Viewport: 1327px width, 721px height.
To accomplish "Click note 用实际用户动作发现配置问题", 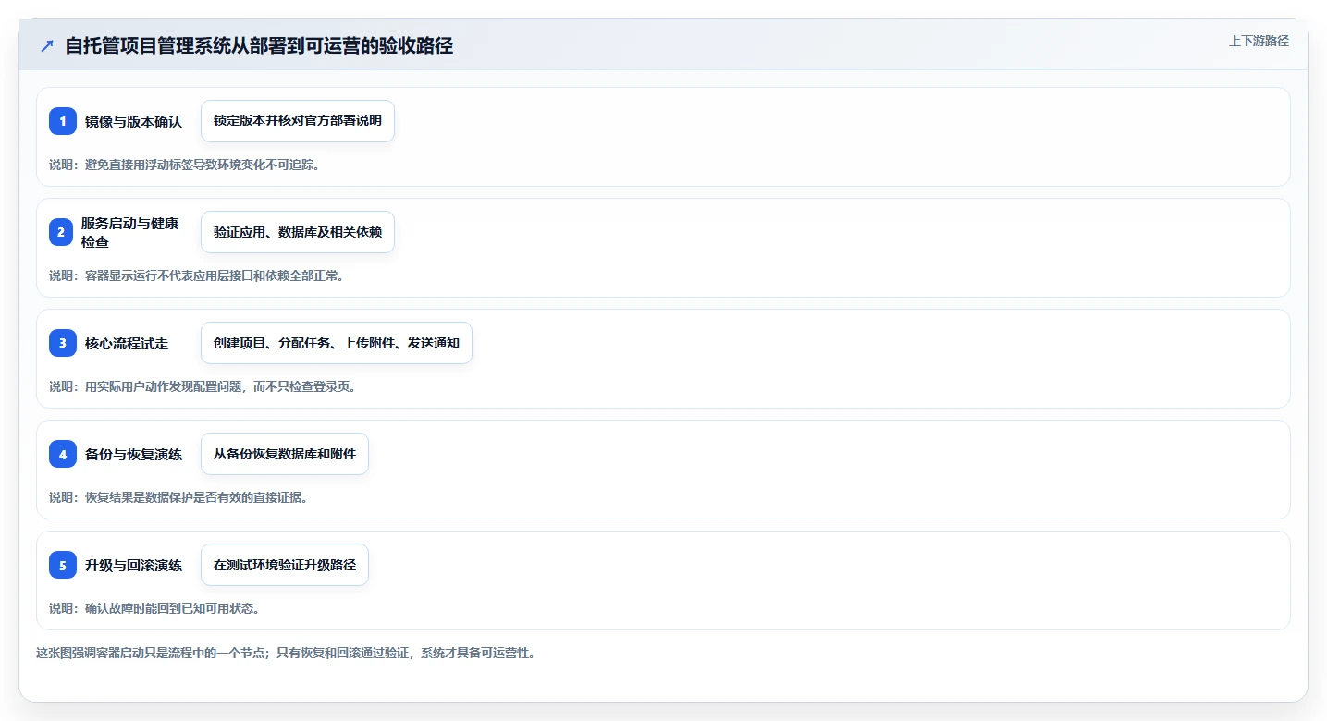I will [x=203, y=386].
